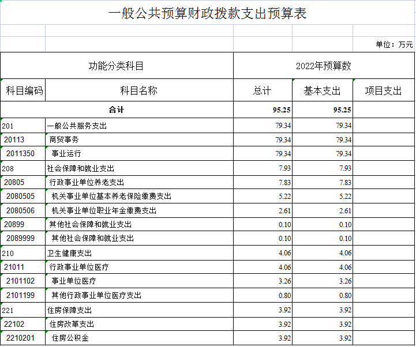Select the 基本支出 value in 合计 row

click(x=323, y=110)
